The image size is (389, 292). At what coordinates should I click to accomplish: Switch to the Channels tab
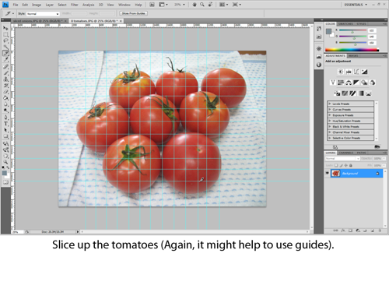tap(346, 153)
